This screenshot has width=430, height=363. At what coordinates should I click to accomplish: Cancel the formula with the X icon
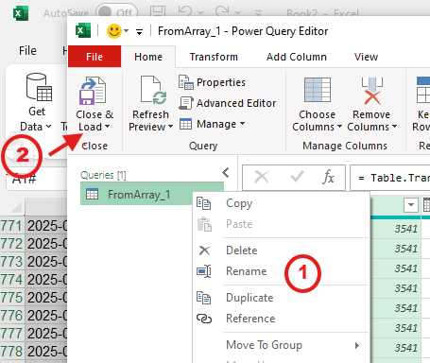click(x=262, y=177)
